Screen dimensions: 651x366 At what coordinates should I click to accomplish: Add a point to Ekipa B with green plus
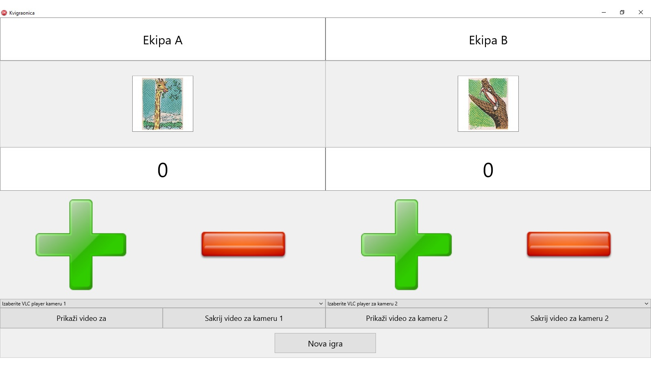(406, 245)
